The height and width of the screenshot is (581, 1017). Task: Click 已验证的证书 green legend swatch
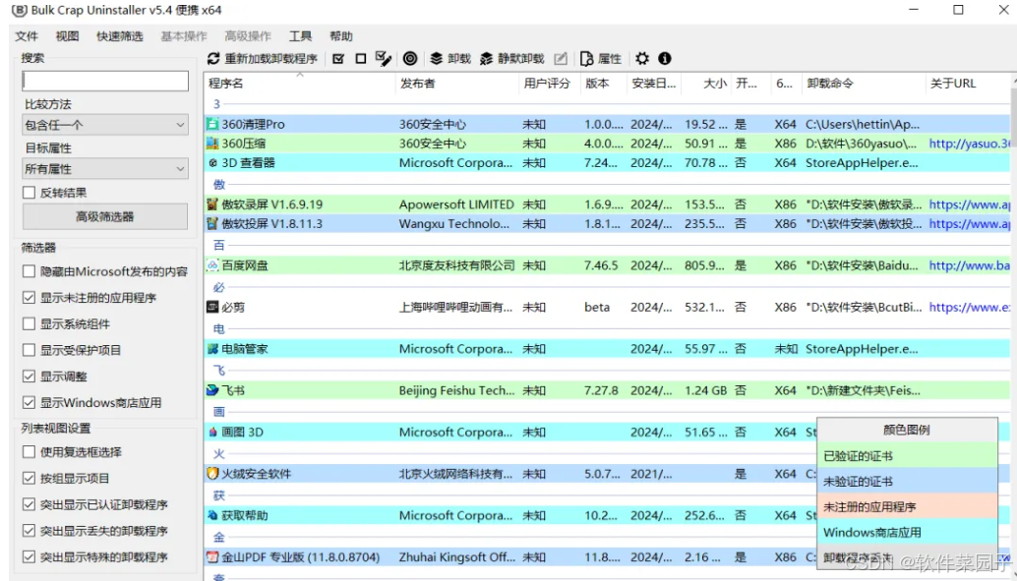[x=907, y=456]
